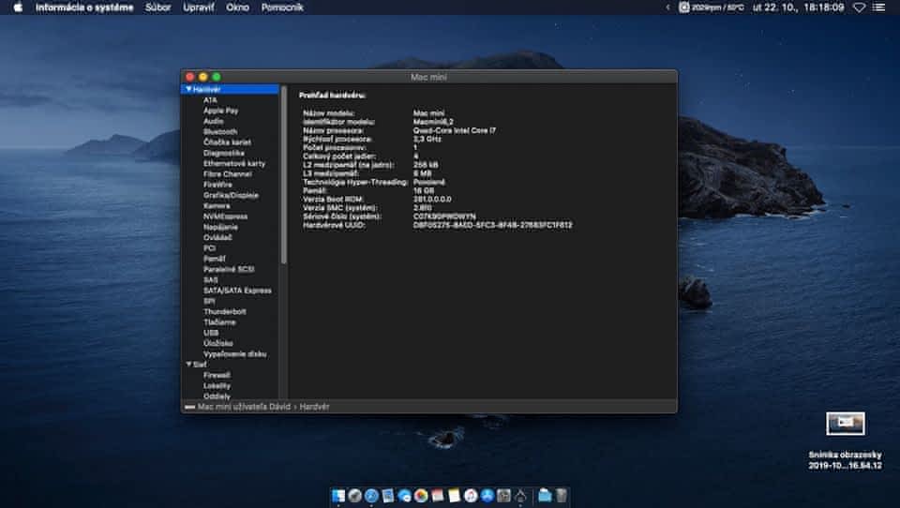Click the Hardvér item in the bottom path bar

coord(314,407)
